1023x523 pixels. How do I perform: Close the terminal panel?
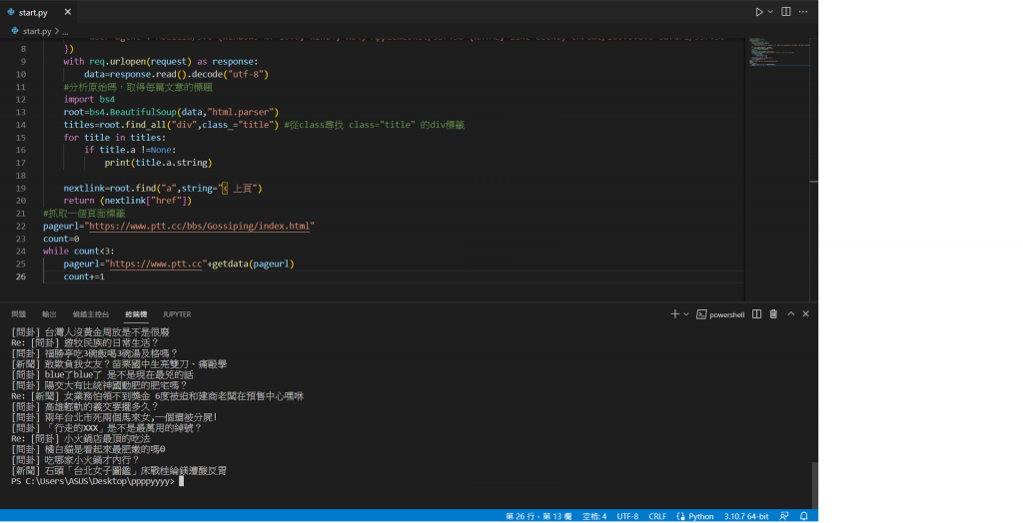(806, 314)
